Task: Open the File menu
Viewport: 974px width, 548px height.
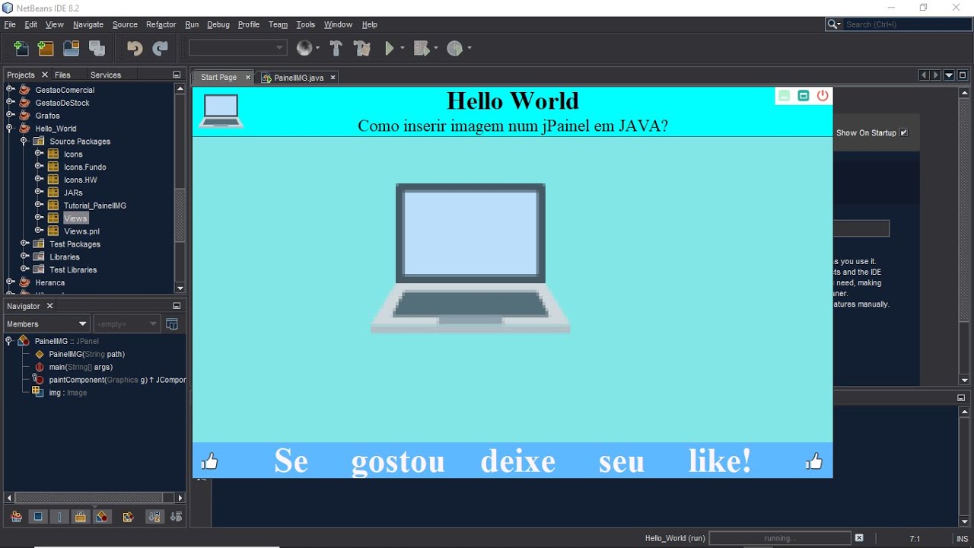Action: click(10, 24)
